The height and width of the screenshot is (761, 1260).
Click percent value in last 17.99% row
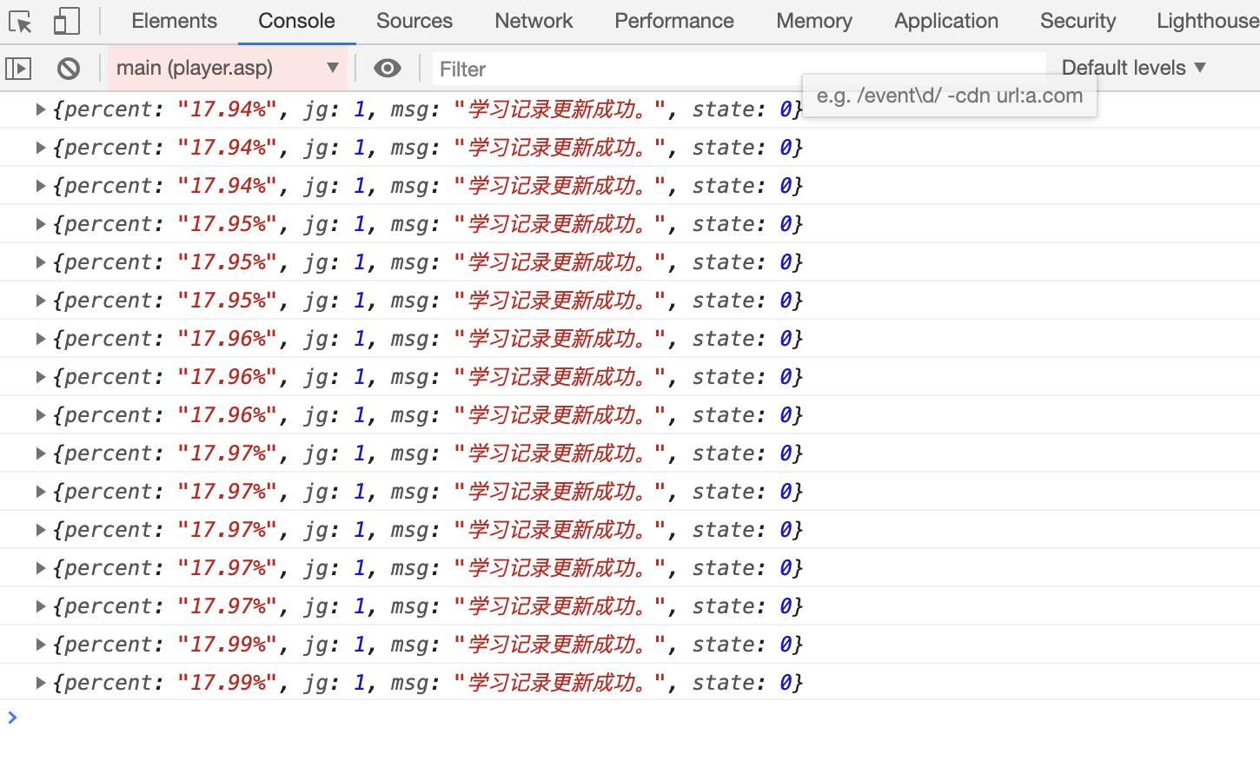coord(228,683)
